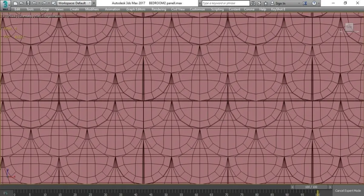
Task: Click frame 100 marker on the track bar
Action: [x=318, y=193]
